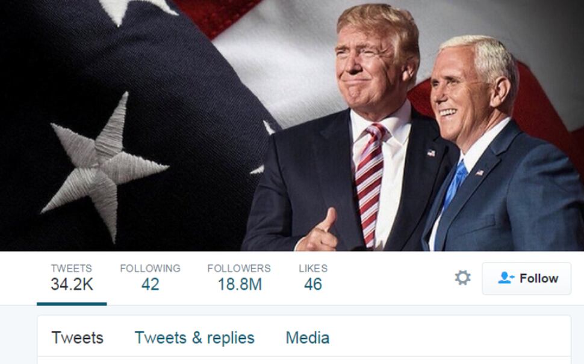Open the FOLLOWERS stat label

click(239, 268)
